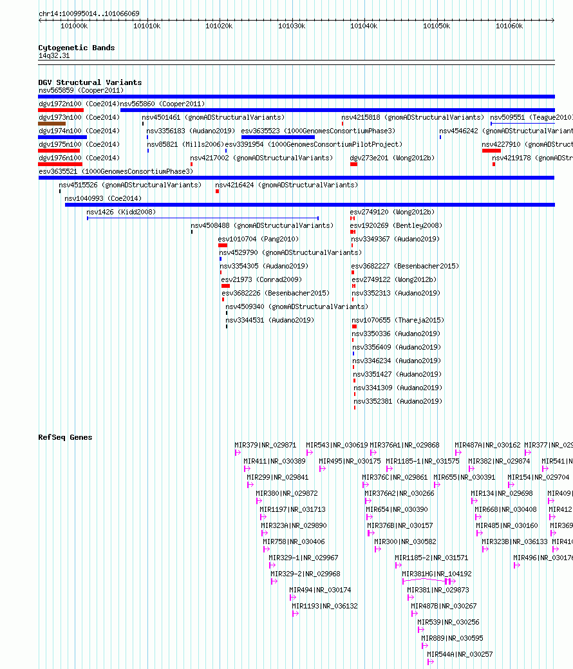
Task: Open the MIR381 NR_029873 gene label
Action: tap(438, 590)
